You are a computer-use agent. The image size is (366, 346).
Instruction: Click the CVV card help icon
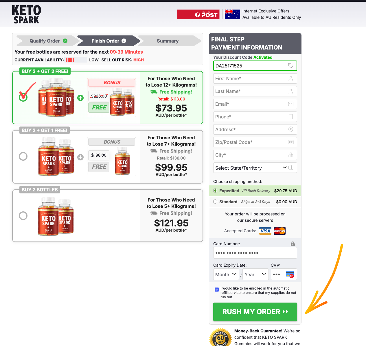[290, 274]
